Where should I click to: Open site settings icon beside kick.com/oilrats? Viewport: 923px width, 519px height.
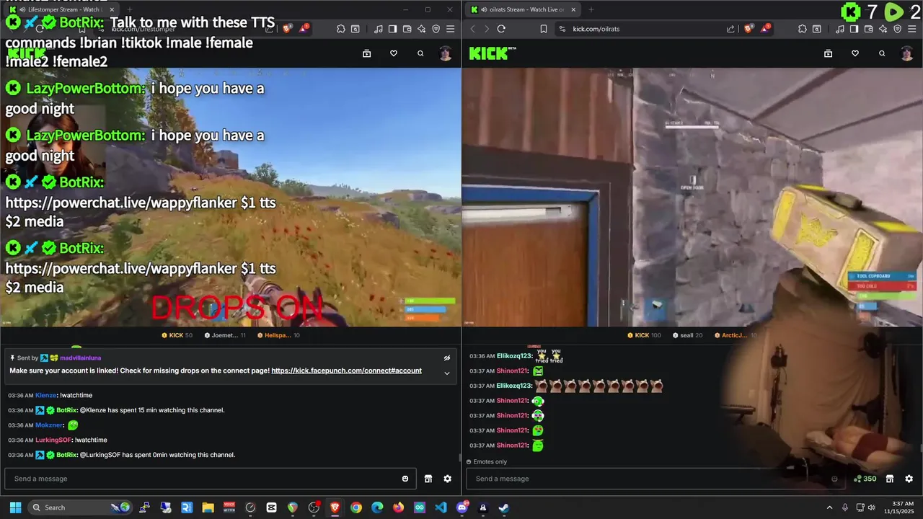pyautogui.click(x=562, y=29)
